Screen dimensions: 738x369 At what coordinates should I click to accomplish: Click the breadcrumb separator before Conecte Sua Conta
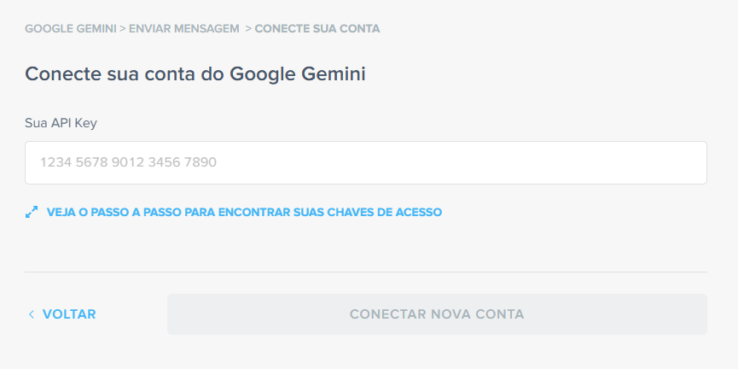(247, 29)
